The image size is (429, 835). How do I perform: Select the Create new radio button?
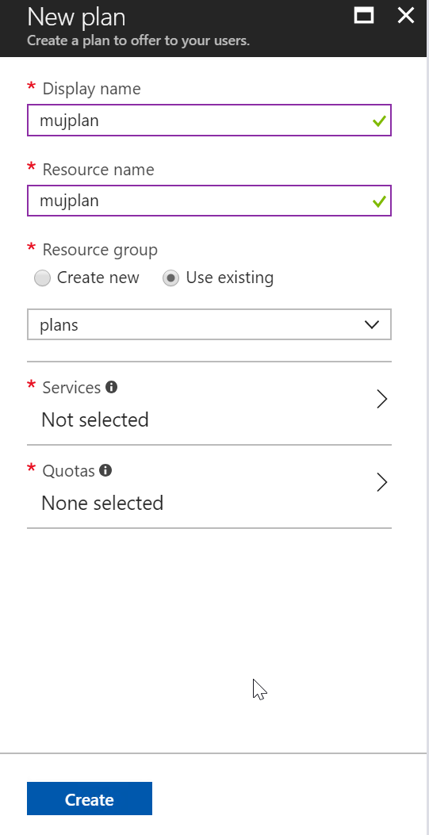point(42,278)
